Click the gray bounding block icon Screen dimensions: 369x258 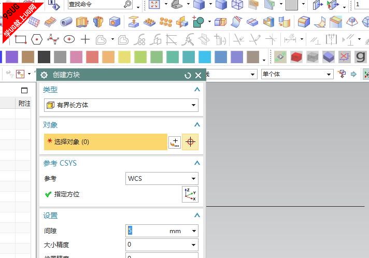313,57
